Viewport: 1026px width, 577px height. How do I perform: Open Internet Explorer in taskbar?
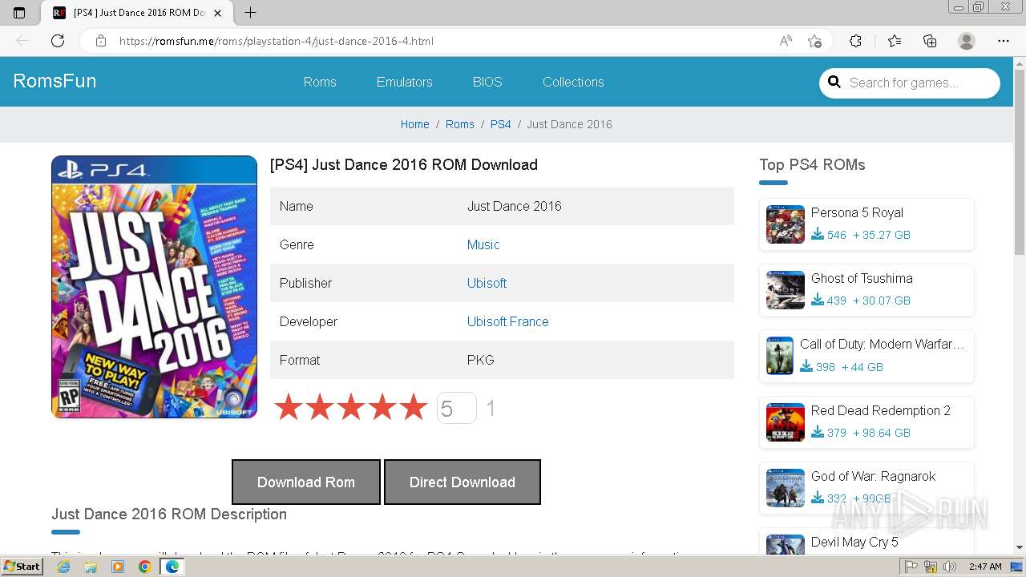coord(63,567)
